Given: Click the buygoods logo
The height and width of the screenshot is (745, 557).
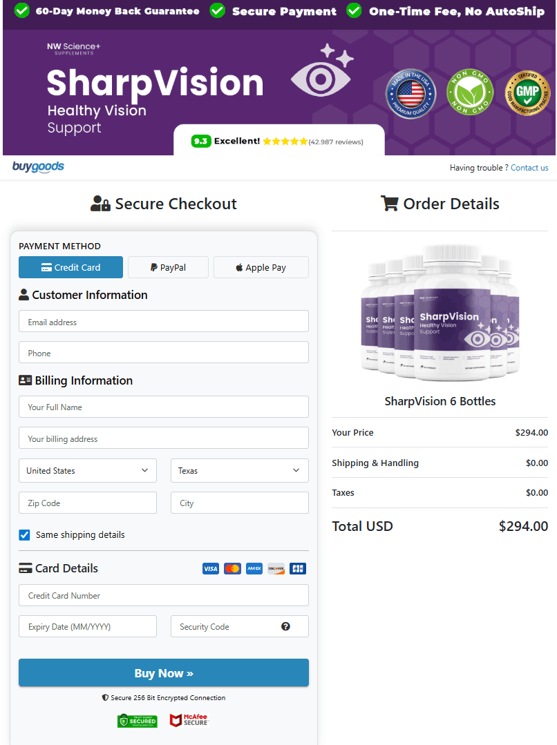Looking at the screenshot, I should pos(38,167).
